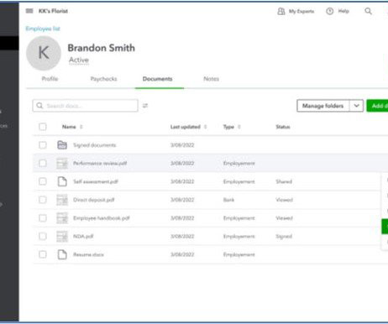Go back via Employee list link
388x324 pixels.
(x=43, y=29)
